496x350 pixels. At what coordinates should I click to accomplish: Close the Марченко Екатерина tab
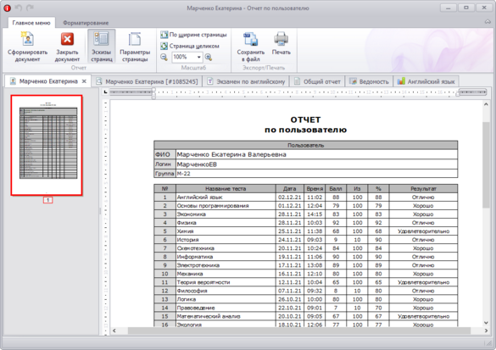[x=84, y=81]
